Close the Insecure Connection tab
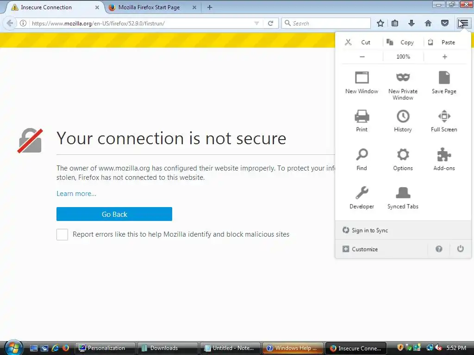 pos(97,7)
